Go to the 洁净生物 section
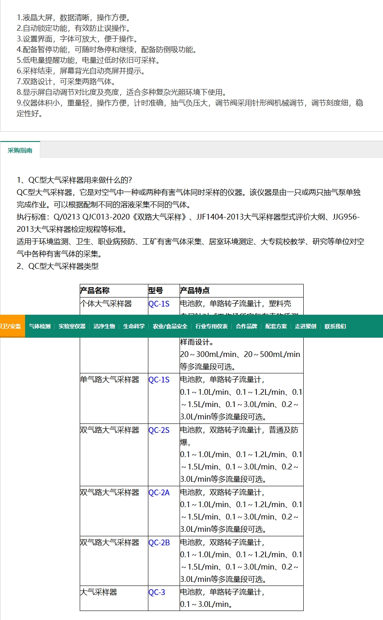 pyautogui.click(x=104, y=326)
